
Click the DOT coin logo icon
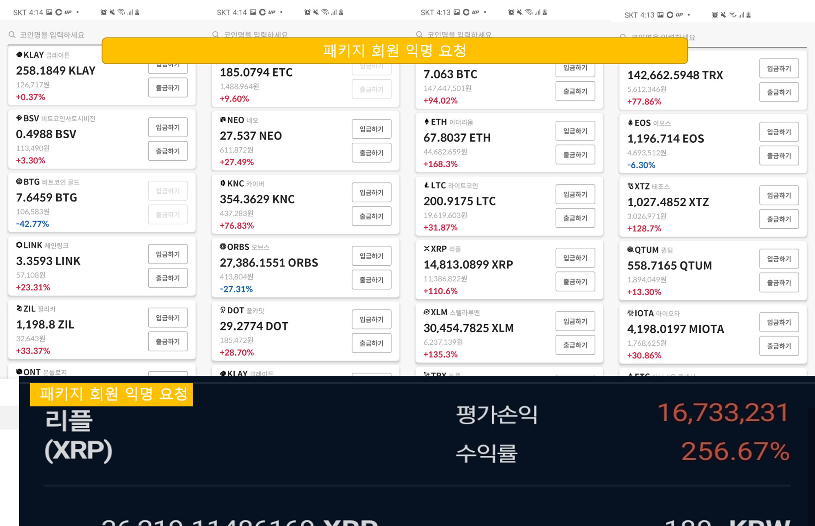point(223,310)
